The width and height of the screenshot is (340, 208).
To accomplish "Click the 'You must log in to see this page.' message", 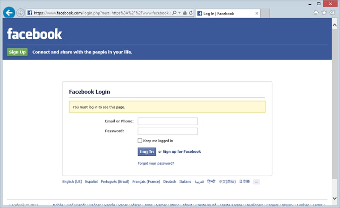I will (99, 107).
